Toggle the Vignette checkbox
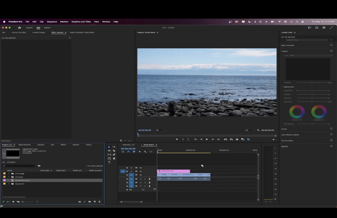Image resolution: width=337 pixels, height=218 pixels. click(331, 146)
